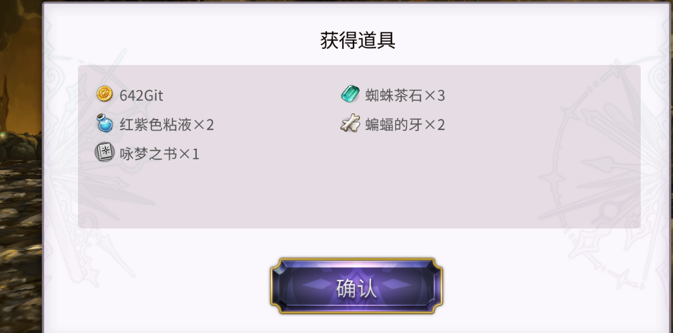Screen dimensions: 673x333
Task: Confirm rewards with the 确认 button
Action: point(357,286)
